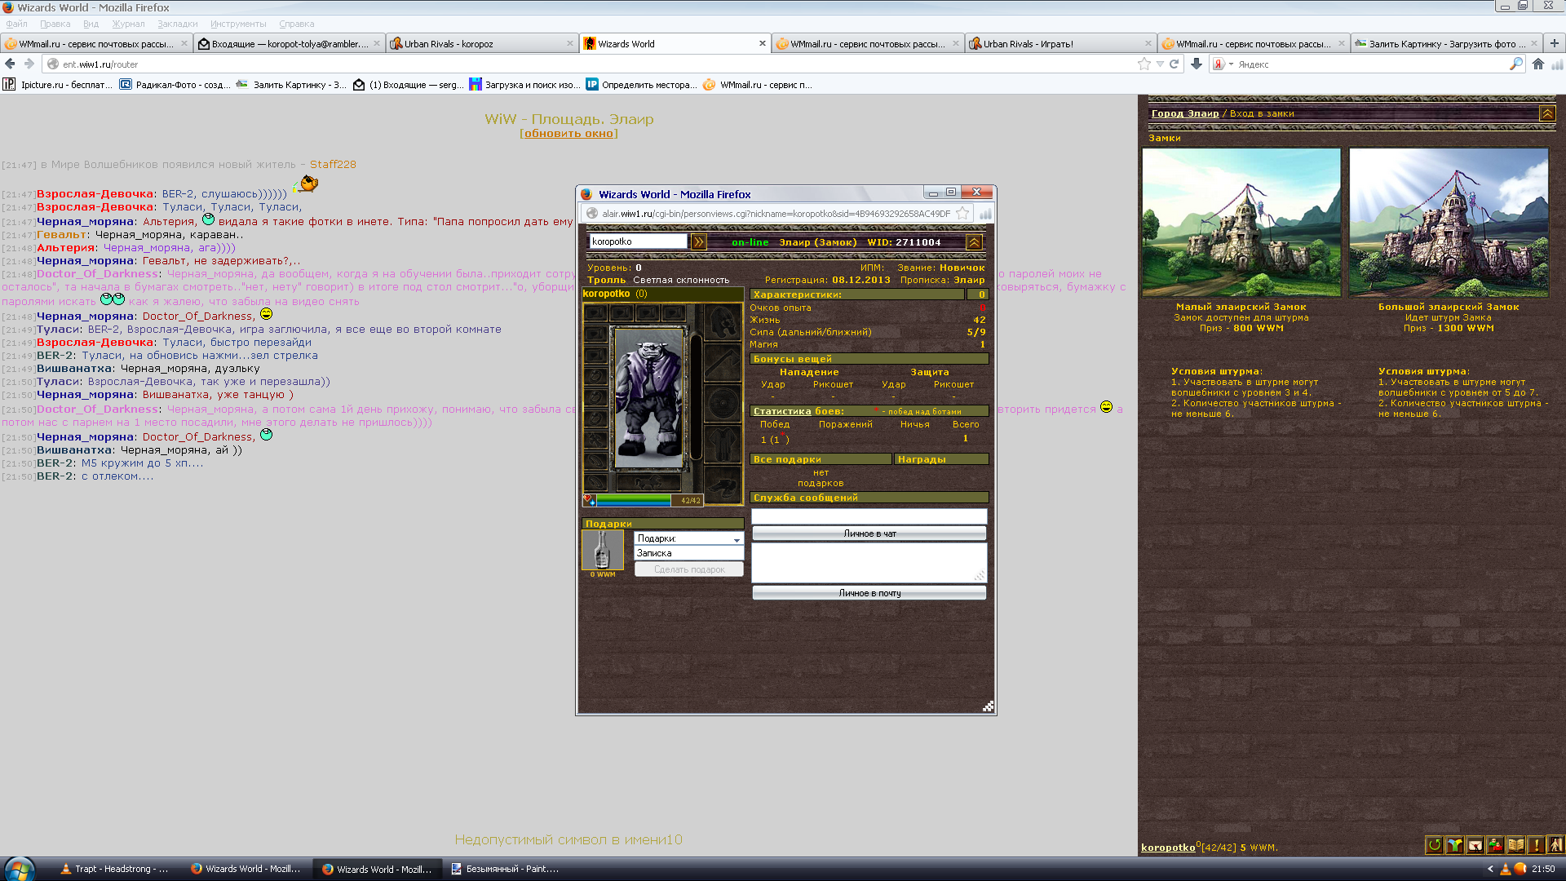Click the double-arrow search button next to nickname
Viewport: 1566px width, 881px height.
[699, 241]
